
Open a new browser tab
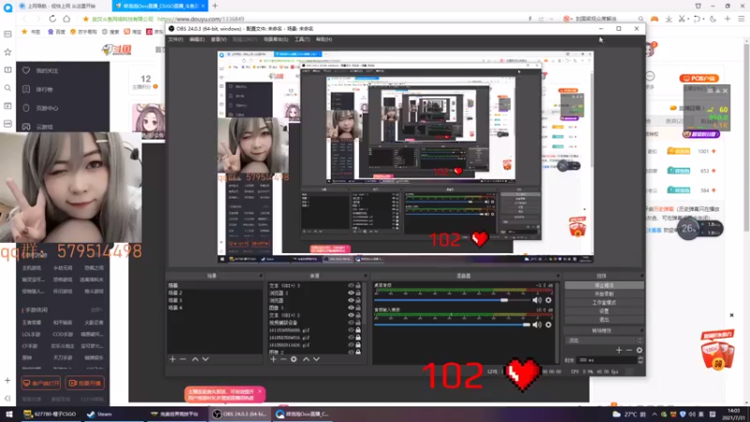(215, 6)
